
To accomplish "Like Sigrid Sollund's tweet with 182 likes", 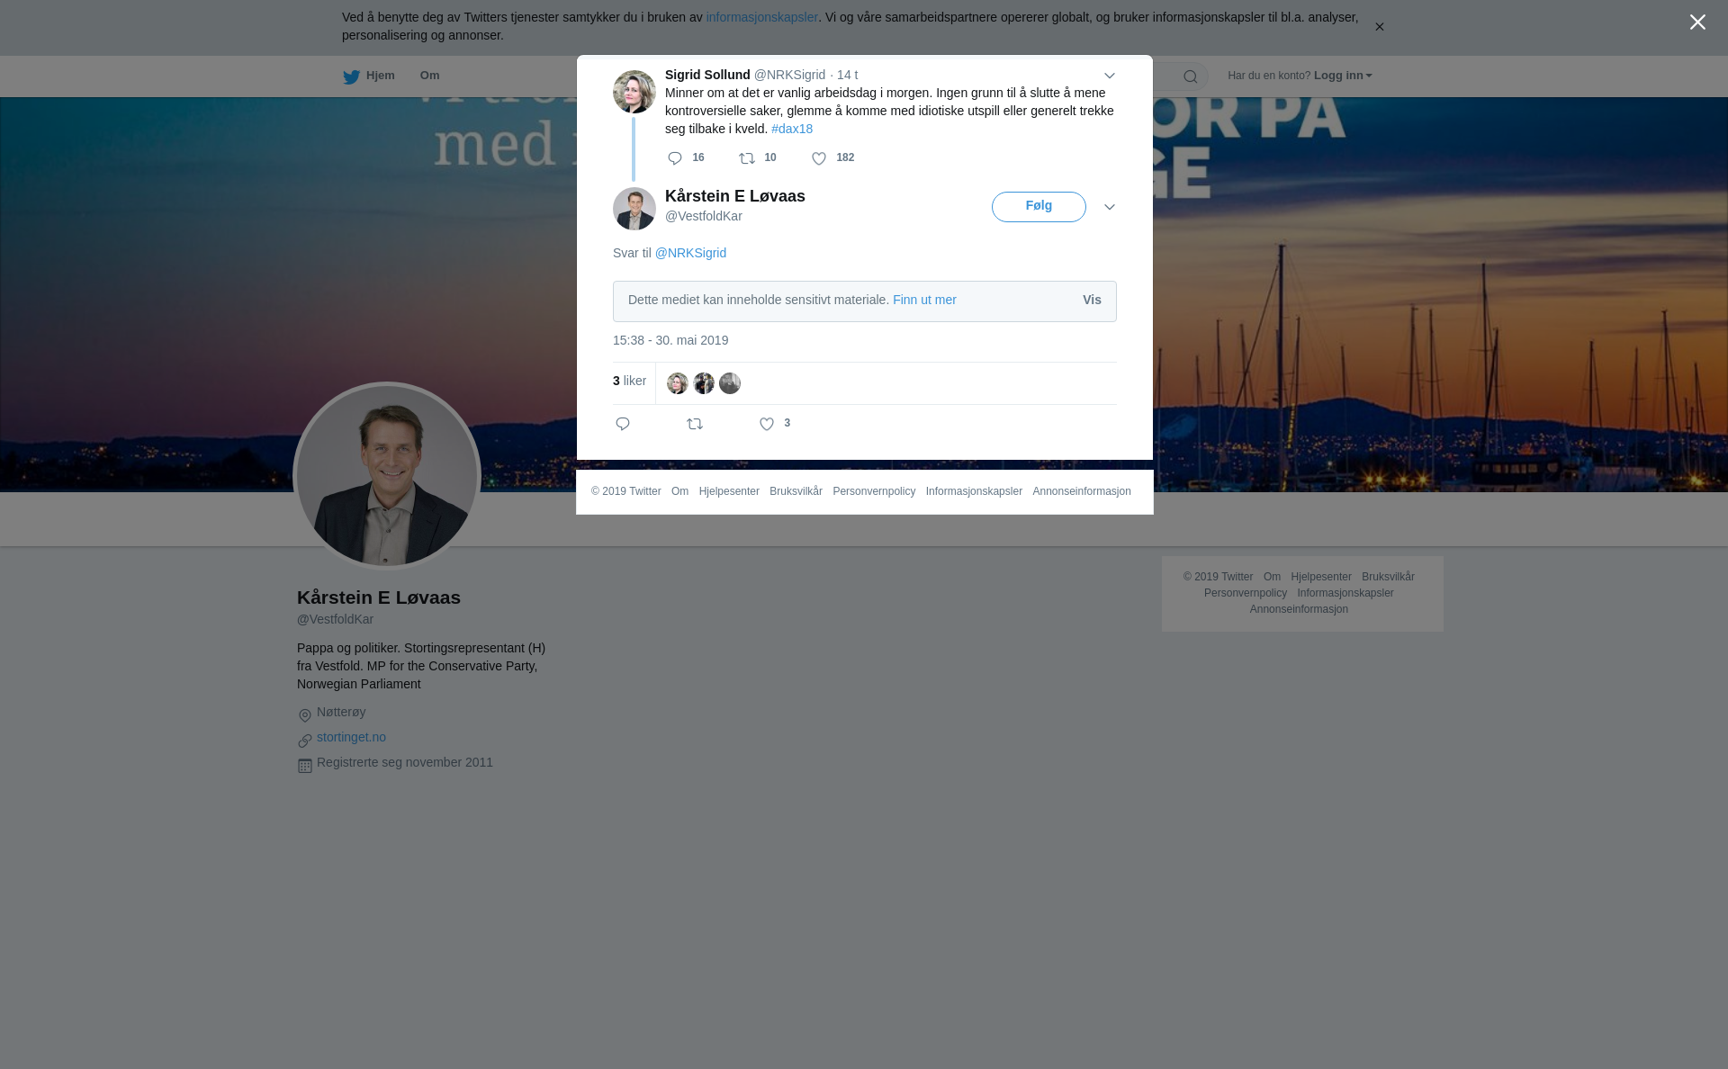I will tap(819, 158).
